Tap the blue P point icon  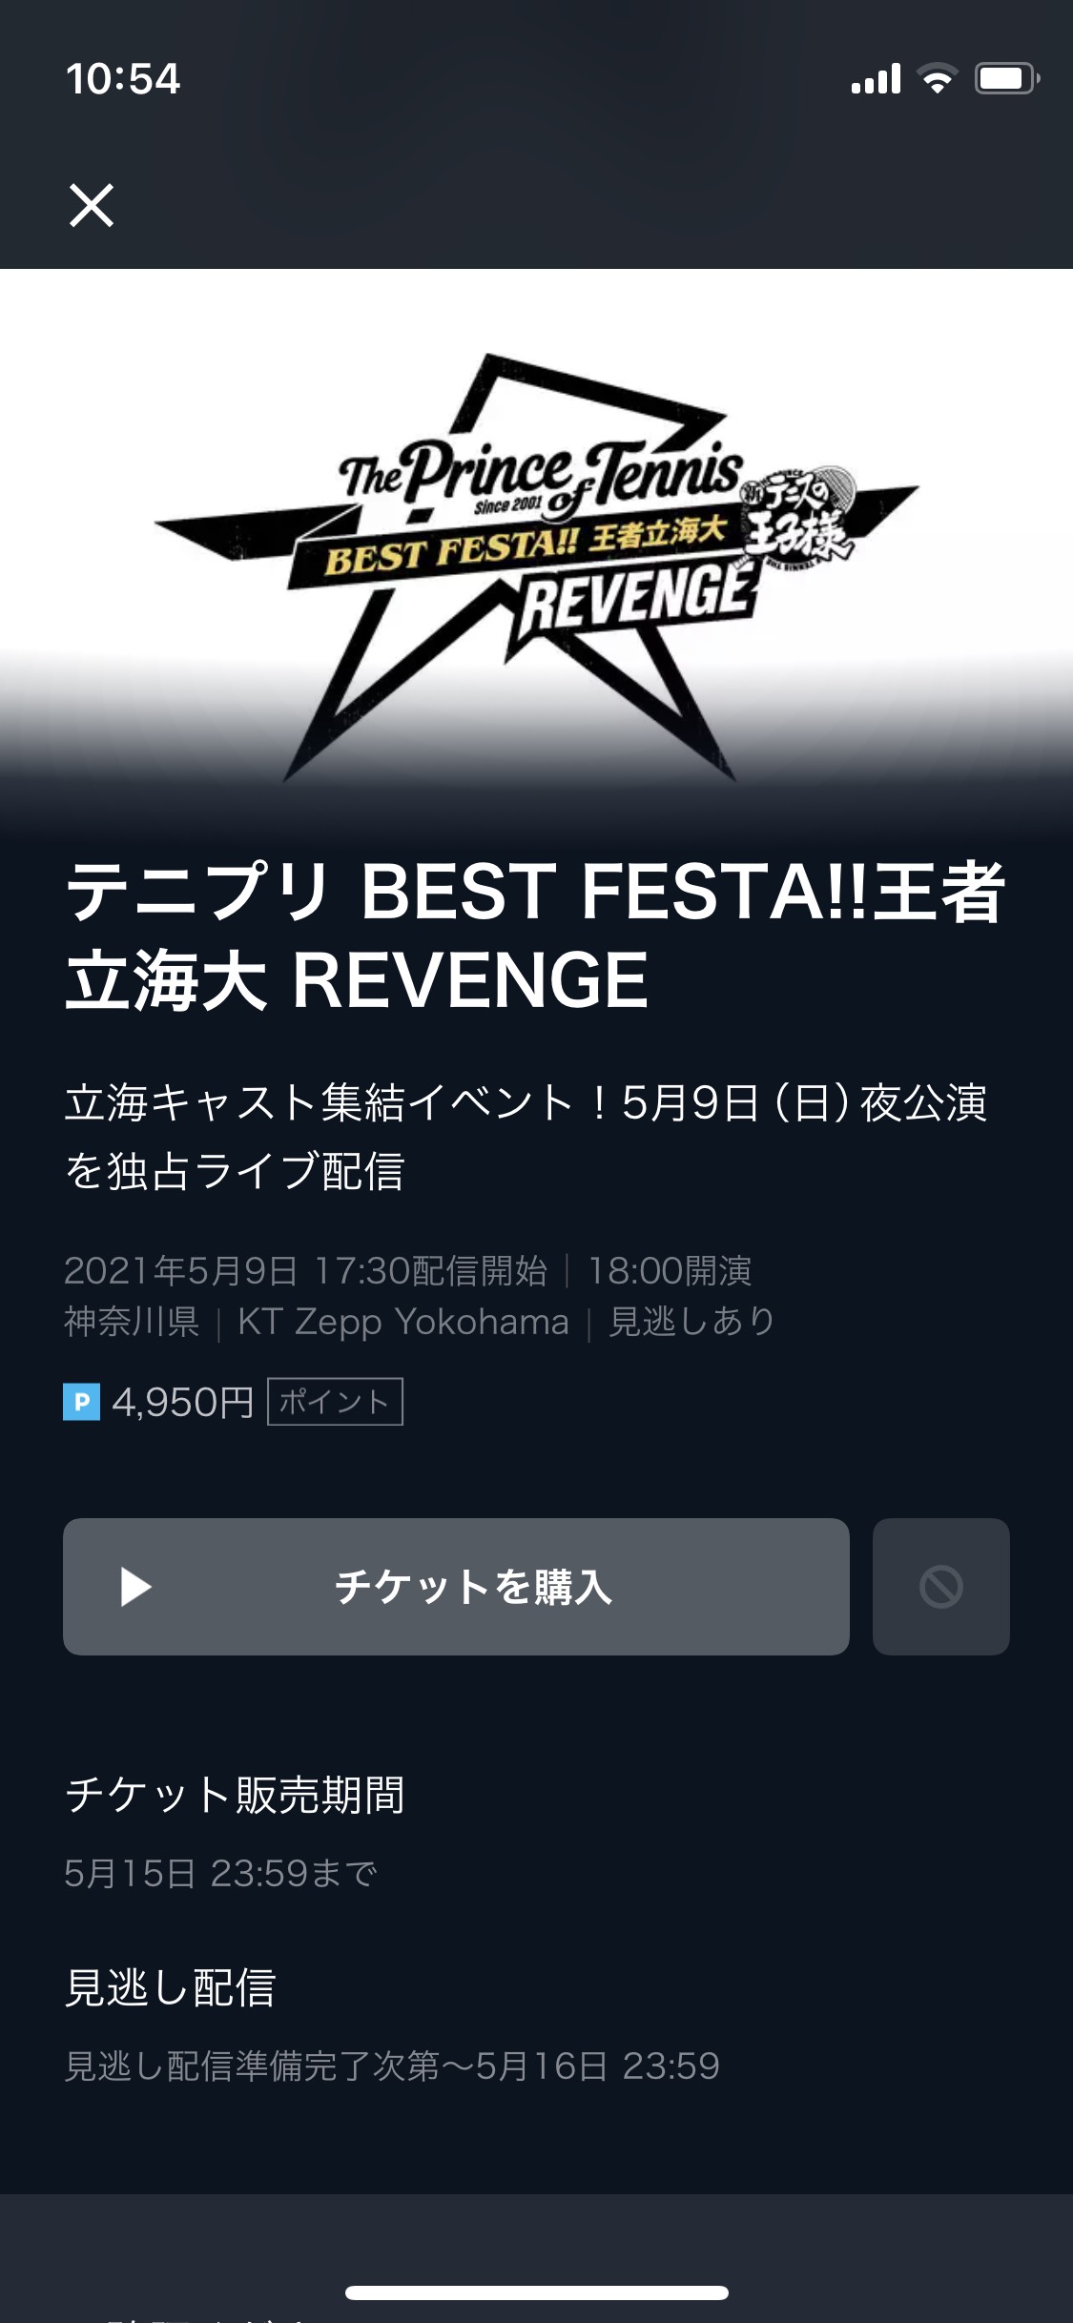coord(82,1402)
